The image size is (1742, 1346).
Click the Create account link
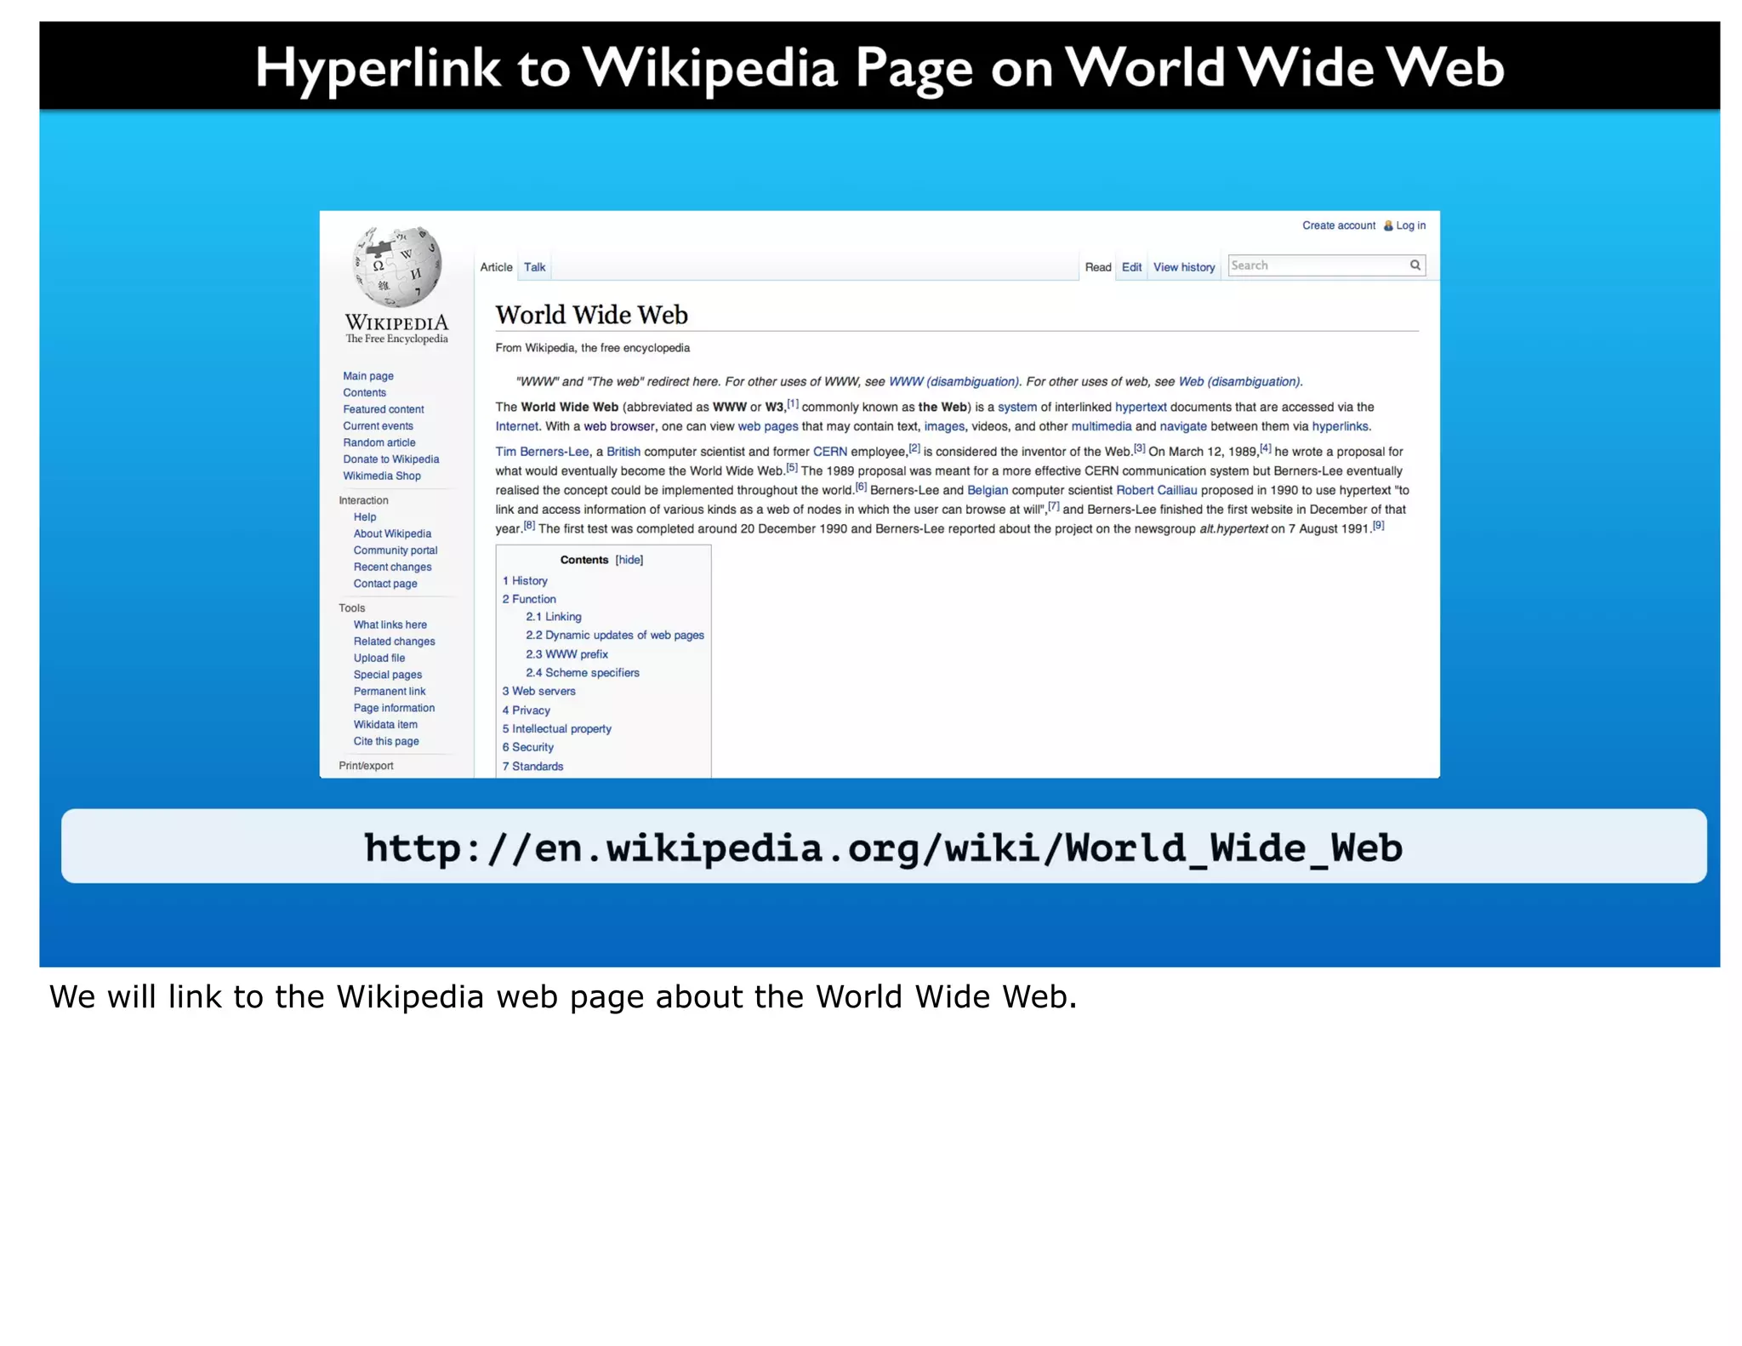[1338, 225]
